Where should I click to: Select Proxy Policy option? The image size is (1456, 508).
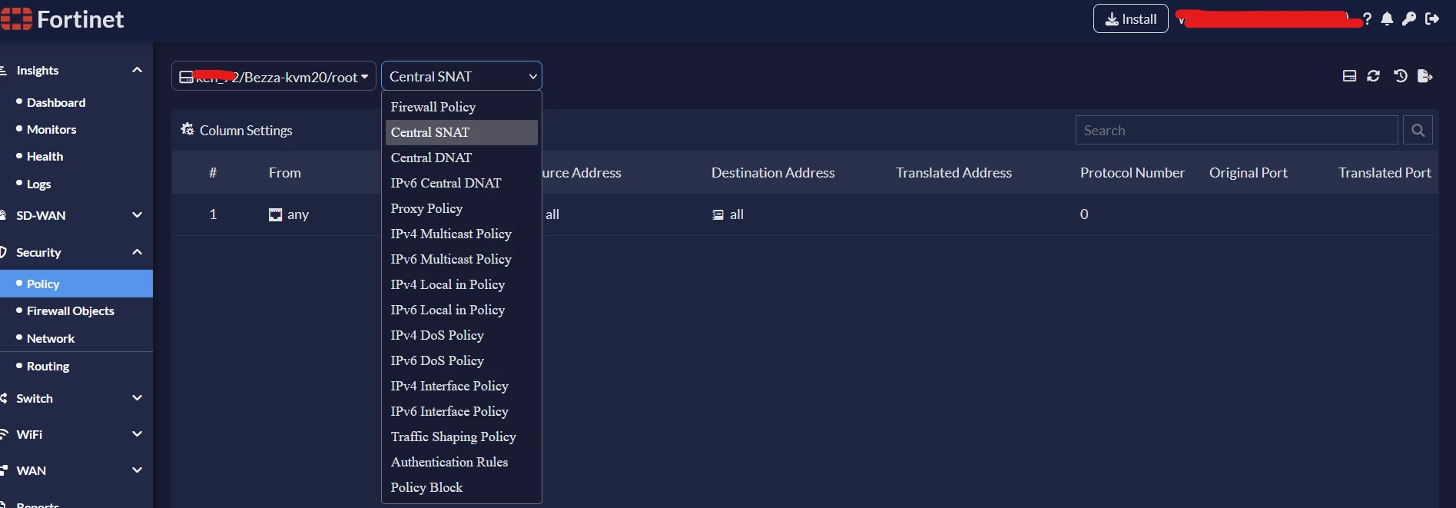tap(462, 208)
